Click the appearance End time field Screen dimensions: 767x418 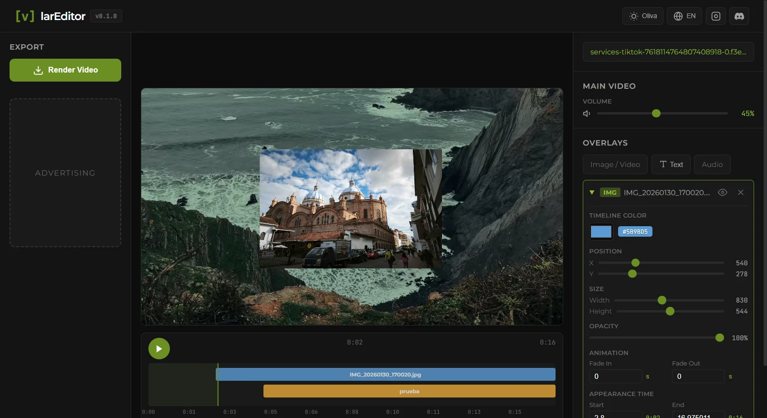pos(698,414)
